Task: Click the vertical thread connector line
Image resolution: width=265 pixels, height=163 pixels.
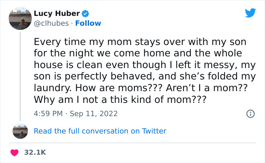Action: point(20,76)
